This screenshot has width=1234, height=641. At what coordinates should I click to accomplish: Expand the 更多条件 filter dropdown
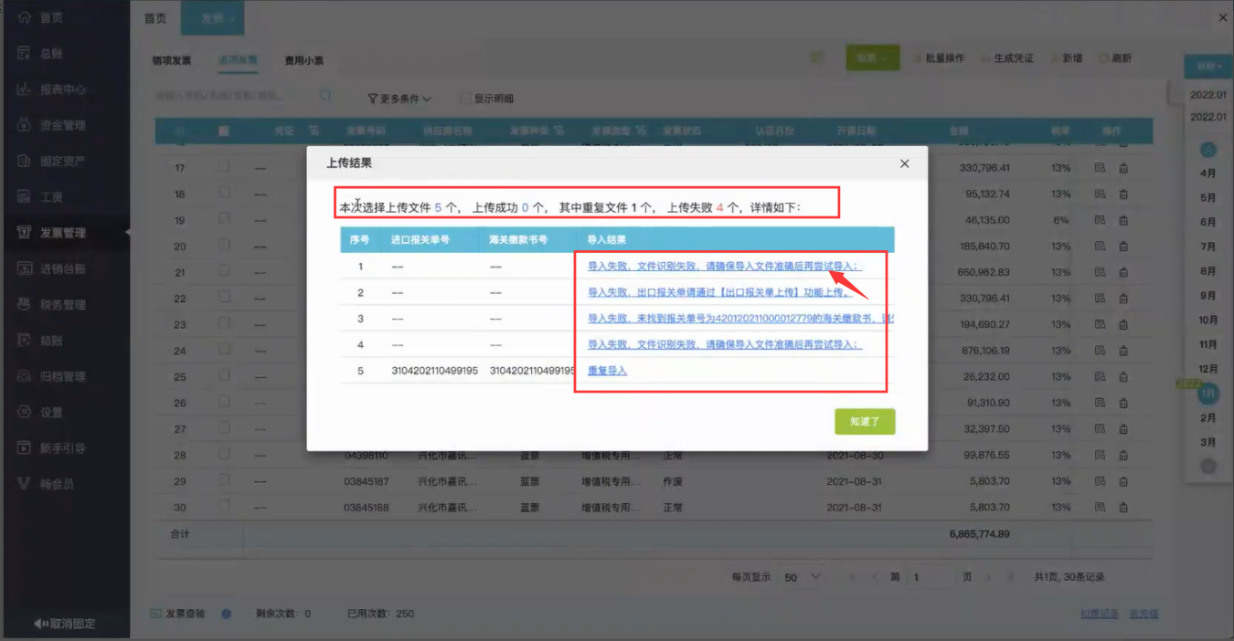click(399, 99)
